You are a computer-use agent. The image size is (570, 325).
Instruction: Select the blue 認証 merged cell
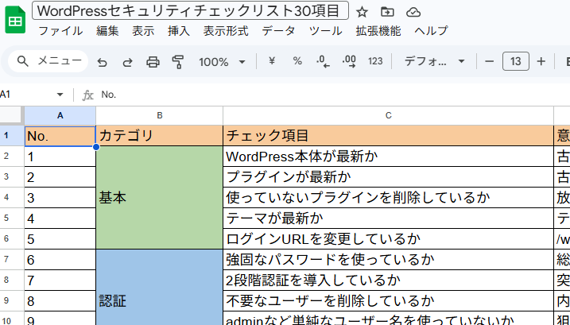pos(159,287)
